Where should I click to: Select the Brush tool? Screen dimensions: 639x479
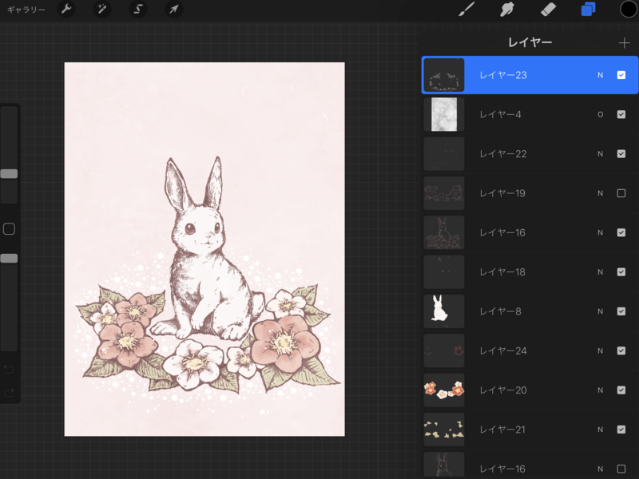pos(467,10)
